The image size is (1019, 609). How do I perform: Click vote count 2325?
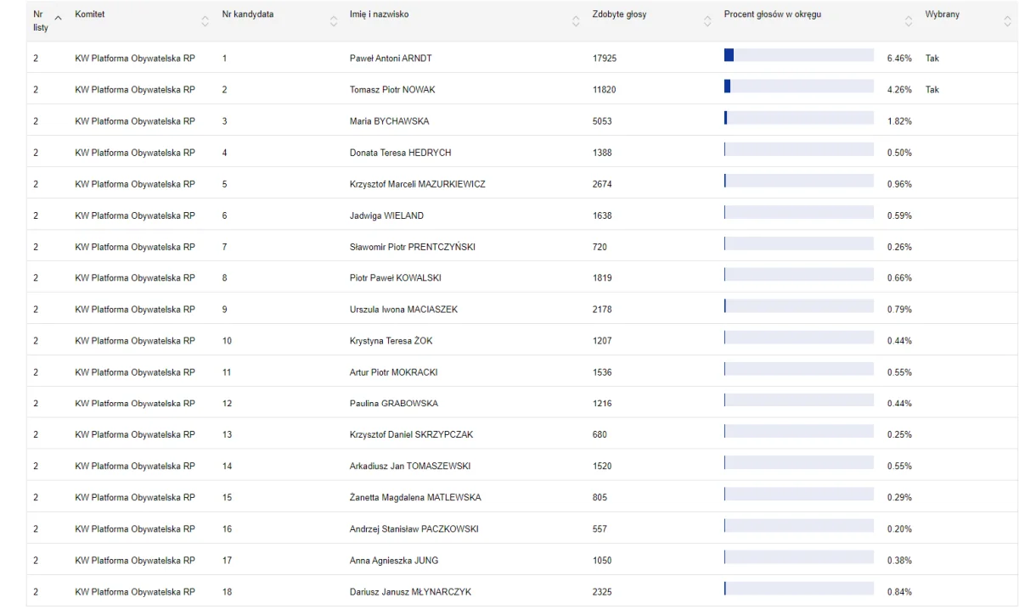tap(602, 592)
